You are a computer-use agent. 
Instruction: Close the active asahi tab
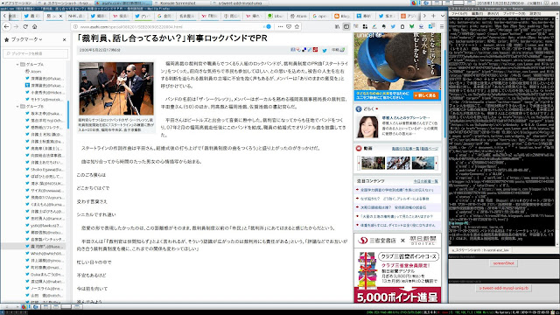60,16
